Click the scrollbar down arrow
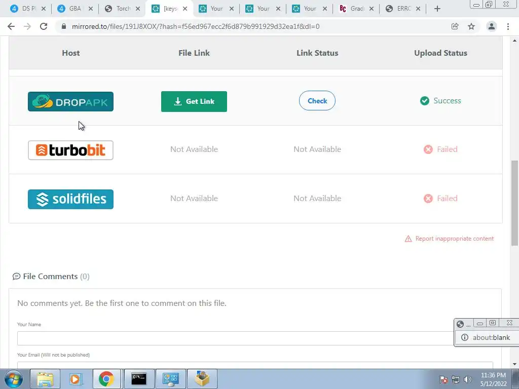Viewport: 519px width, 389px height. (514, 364)
